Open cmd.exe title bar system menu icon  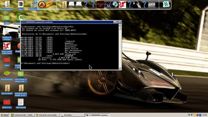click(x=22, y=22)
